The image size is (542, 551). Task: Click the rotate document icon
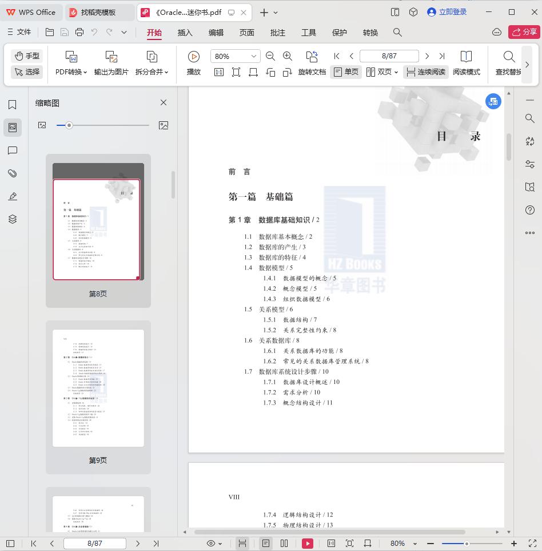tap(312, 56)
